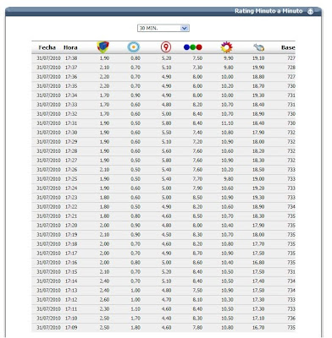Viewport: 332px width, 338px height.
Task: Select the 17:10 time cell
Action: click(71, 319)
